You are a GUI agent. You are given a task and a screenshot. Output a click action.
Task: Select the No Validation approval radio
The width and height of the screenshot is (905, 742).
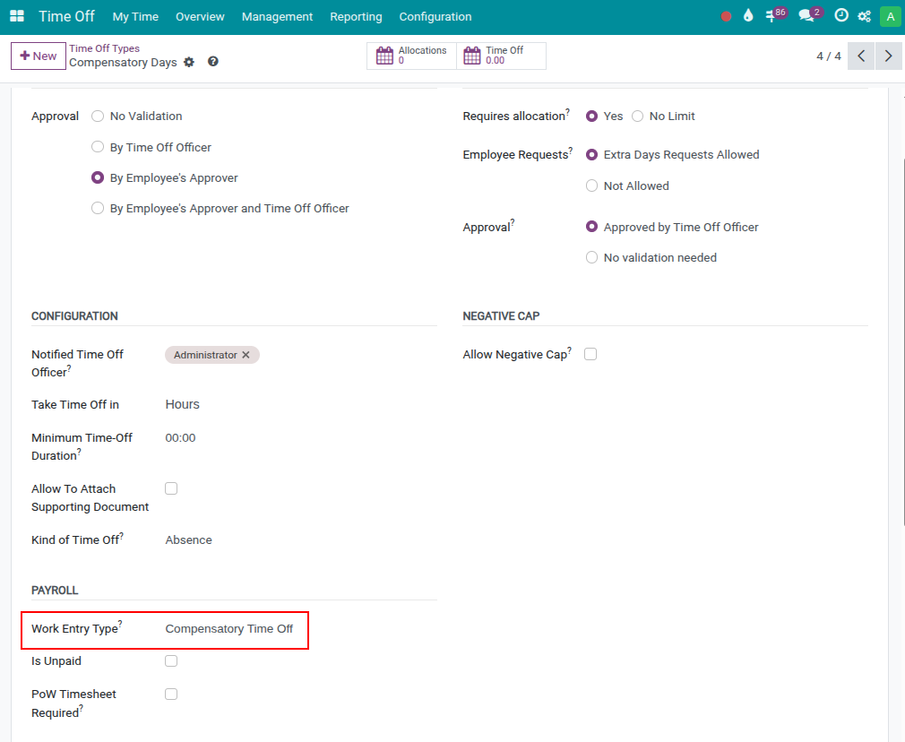pyautogui.click(x=98, y=116)
